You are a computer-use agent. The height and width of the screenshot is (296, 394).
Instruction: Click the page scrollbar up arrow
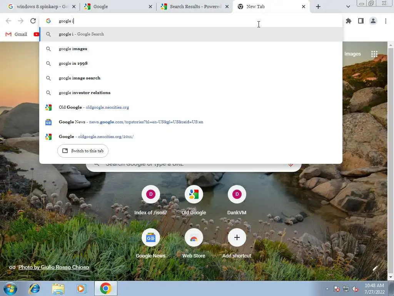(x=391, y=45)
